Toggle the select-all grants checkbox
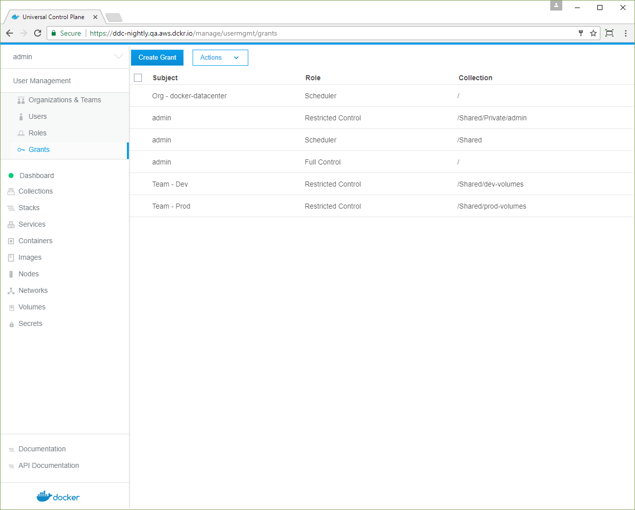The width and height of the screenshot is (635, 510). [138, 78]
